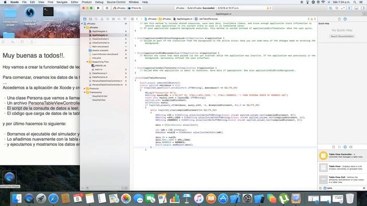The height and width of the screenshot is (206, 367).
Task: Click the Search Documentation button
Action: [x=342, y=36]
